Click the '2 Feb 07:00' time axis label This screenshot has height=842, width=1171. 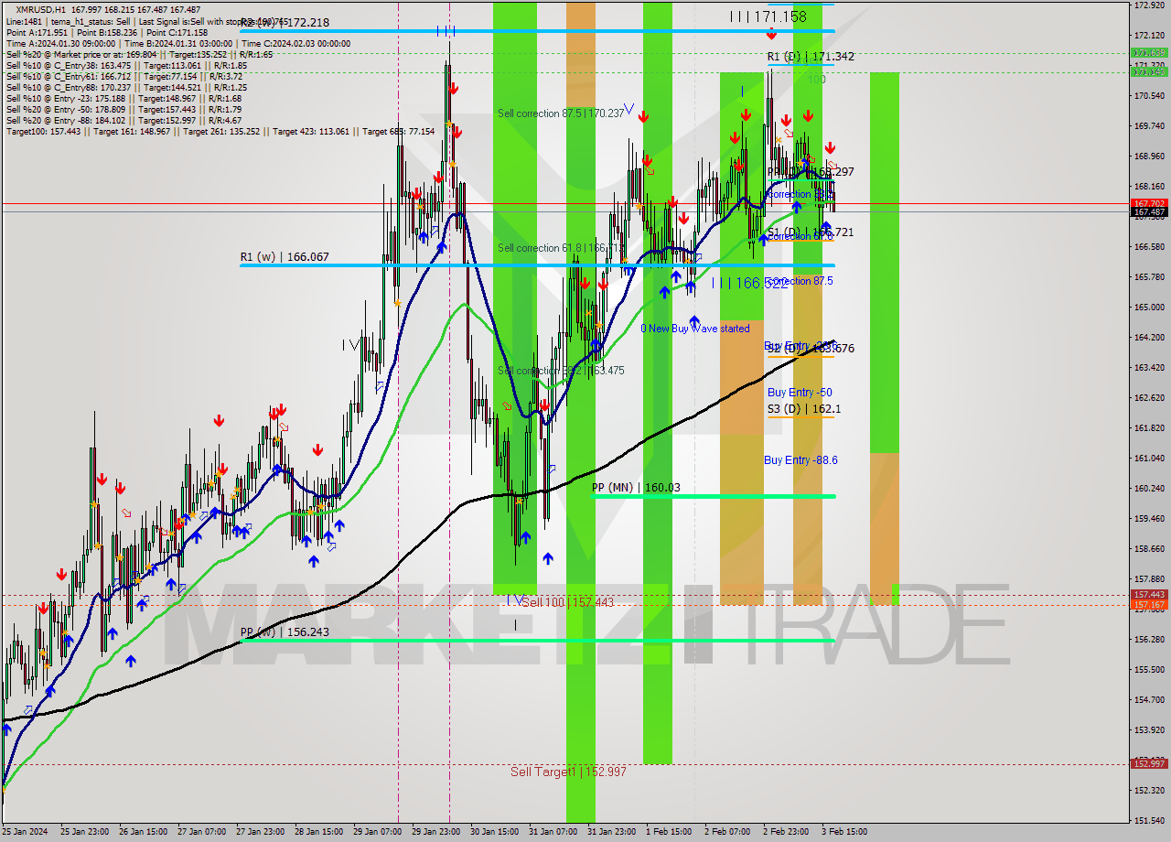click(x=727, y=832)
